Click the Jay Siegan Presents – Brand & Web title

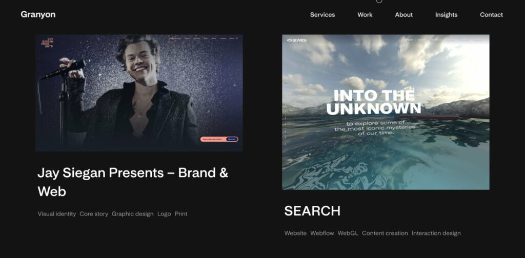point(133,182)
